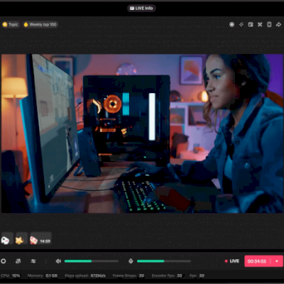This screenshot has width=284, height=284.
Task: Click the share arrow icon
Action: click(x=278, y=25)
